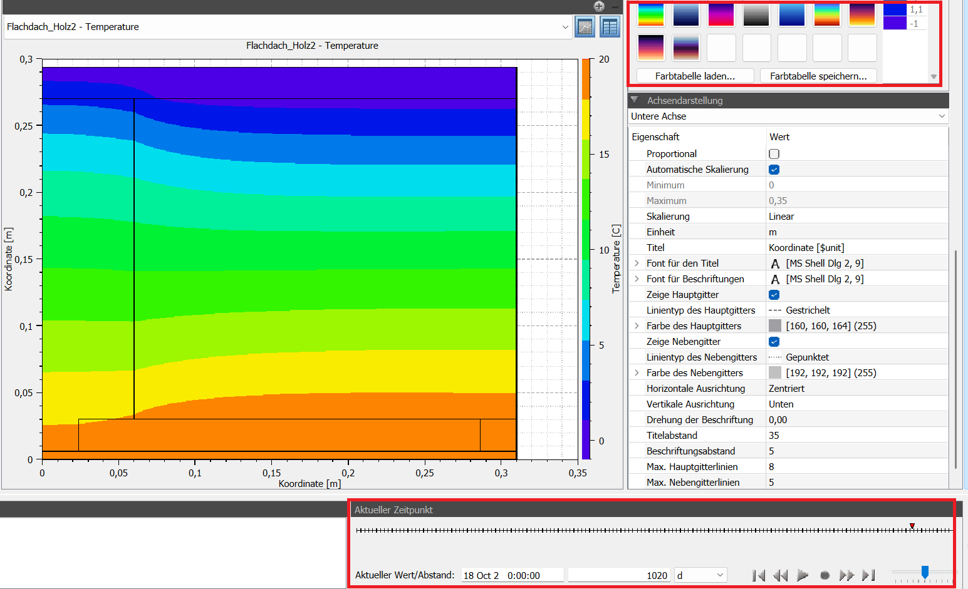Click the Linientyp des Hauptgitters value 'Gestrichelt'

[x=808, y=310]
